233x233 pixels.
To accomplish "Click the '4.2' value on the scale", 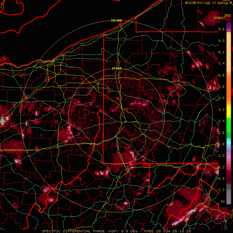I will pos(221,110).
